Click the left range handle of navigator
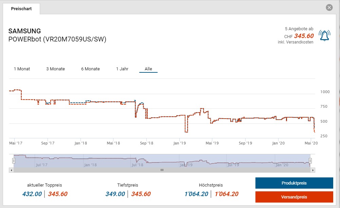The image size is (340, 208). click(x=14, y=160)
